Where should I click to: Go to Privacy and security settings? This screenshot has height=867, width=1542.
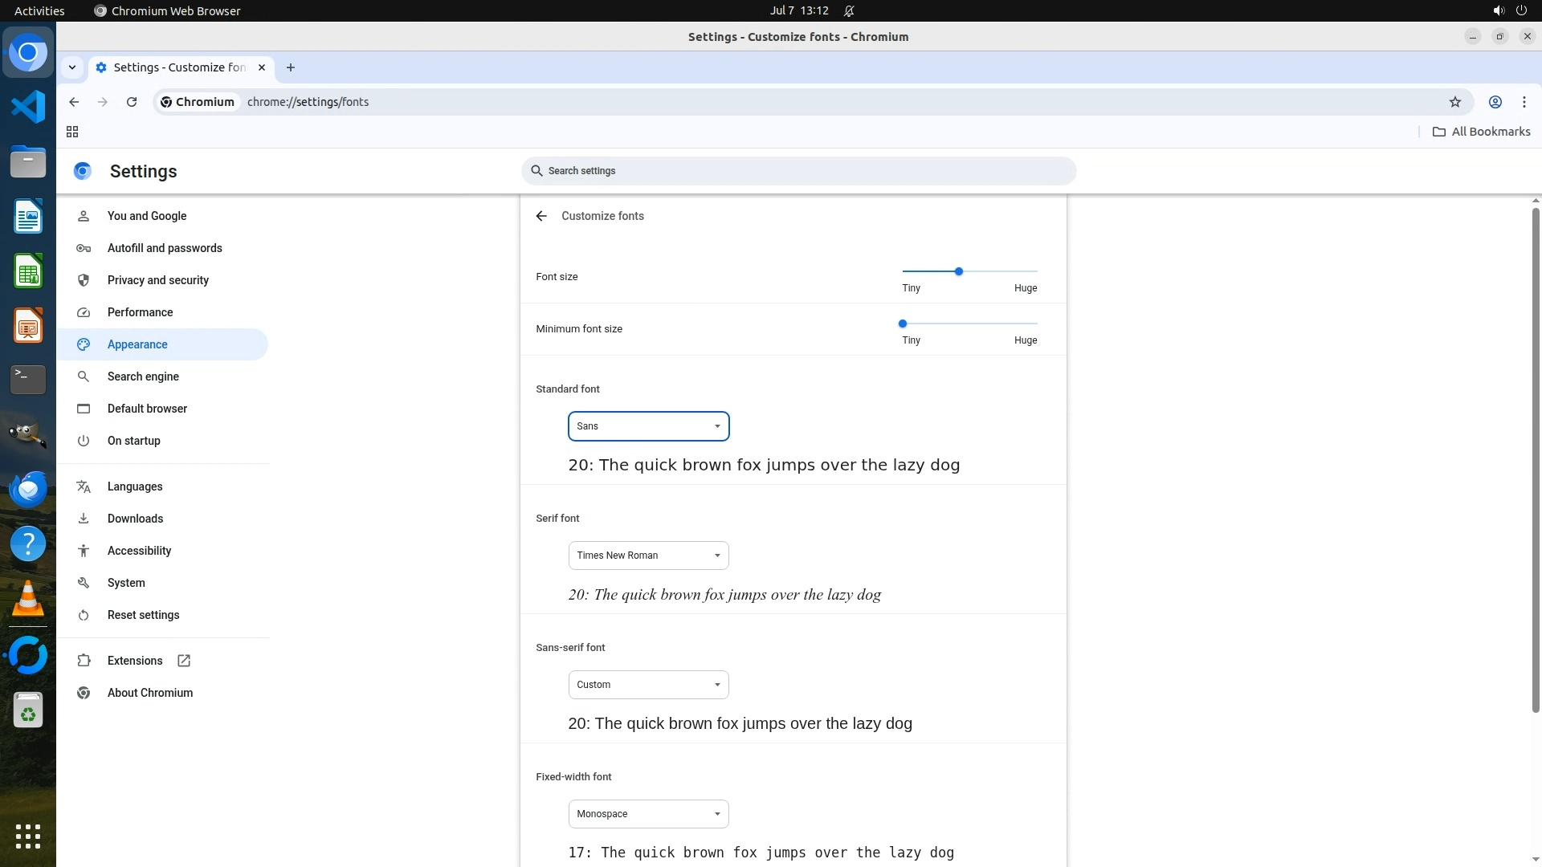157,280
